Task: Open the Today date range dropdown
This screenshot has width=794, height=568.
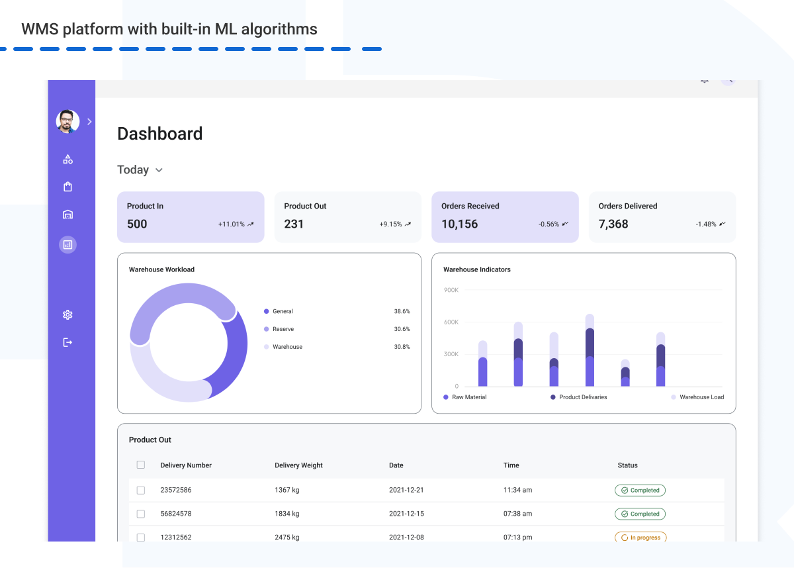Action: pyautogui.click(x=140, y=169)
